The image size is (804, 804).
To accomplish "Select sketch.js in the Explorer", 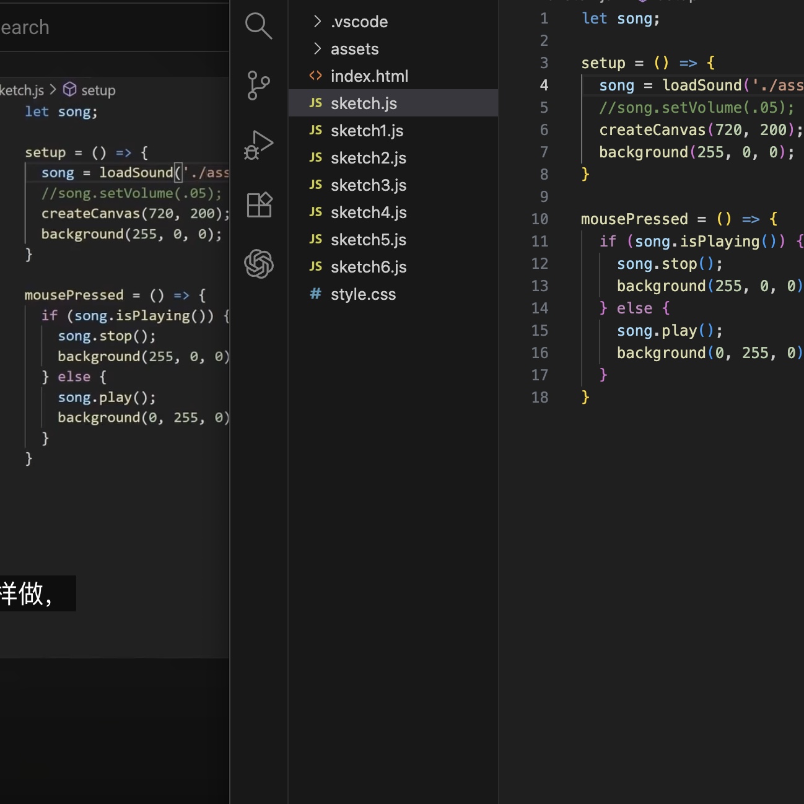I will [x=364, y=103].
